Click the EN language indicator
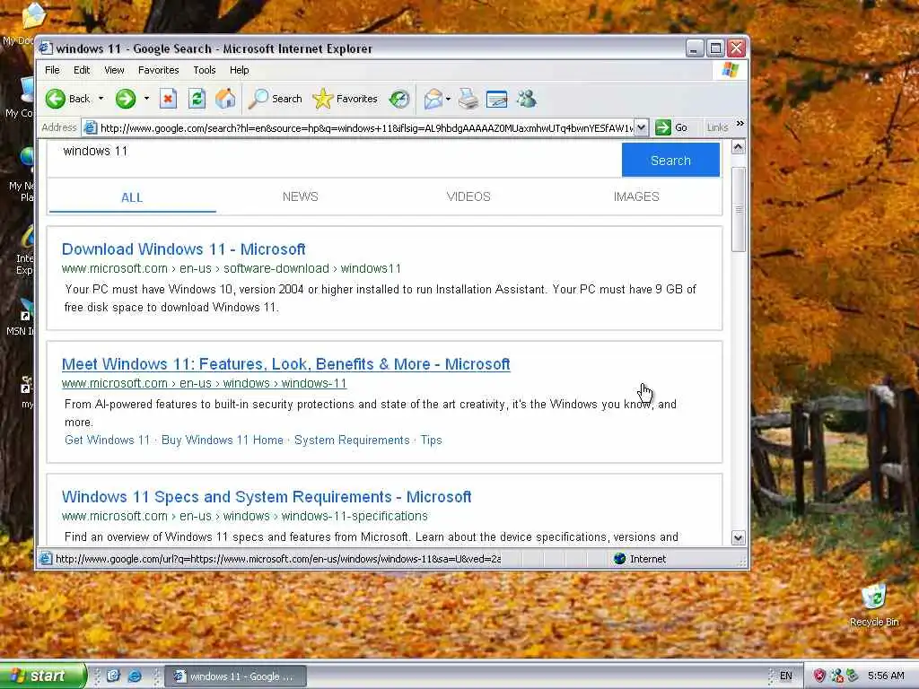 click(785, 676)
